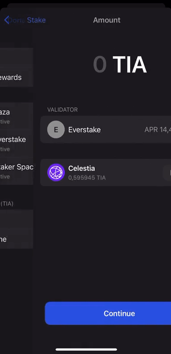This screenshot has width=171, height=354.
Task: Tap the blue Stake back label
Action: [36, 20]
